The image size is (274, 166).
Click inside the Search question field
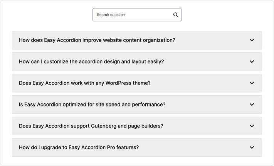(131, 15)
